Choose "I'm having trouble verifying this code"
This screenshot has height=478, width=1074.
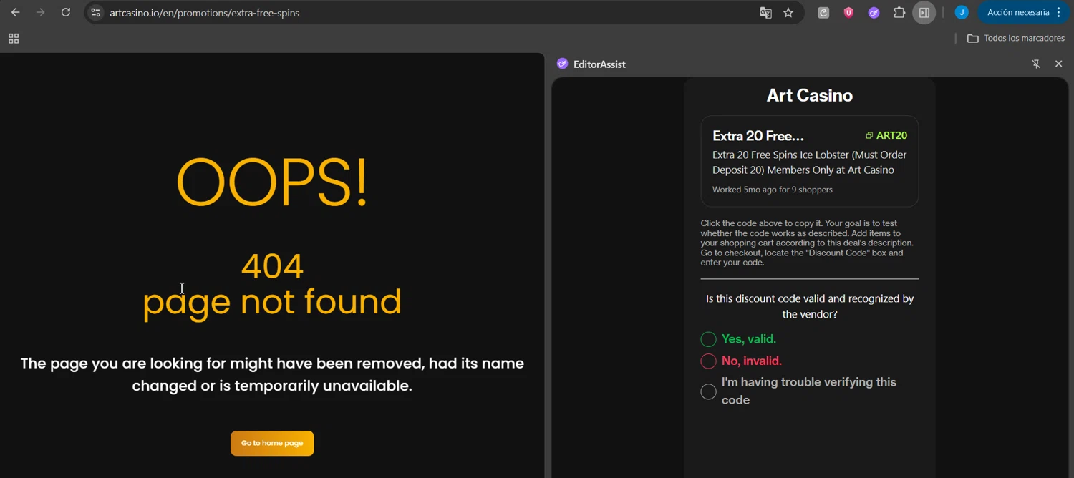click(x=708, y=391)
